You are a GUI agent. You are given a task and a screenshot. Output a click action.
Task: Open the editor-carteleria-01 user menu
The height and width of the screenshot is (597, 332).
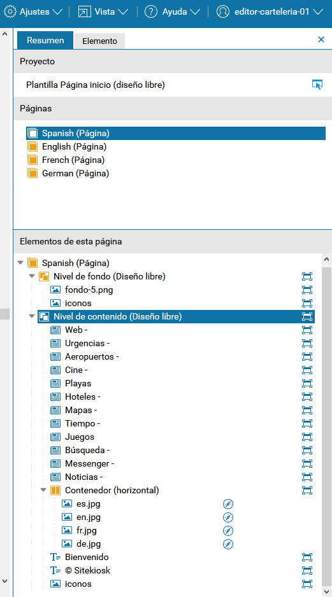click(x=270, y=12)
